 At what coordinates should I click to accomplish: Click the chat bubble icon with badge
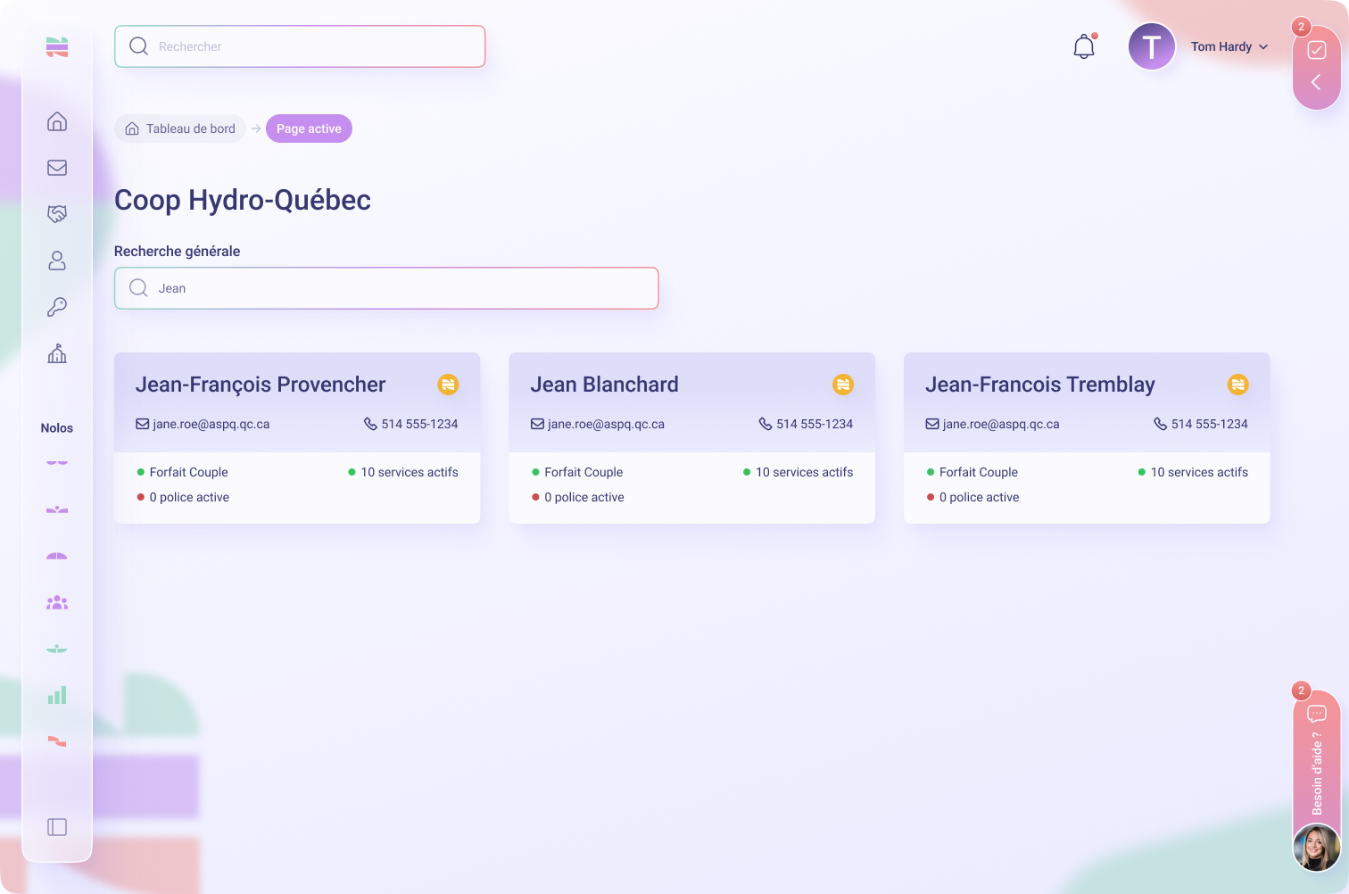(x=1317, y=714)
